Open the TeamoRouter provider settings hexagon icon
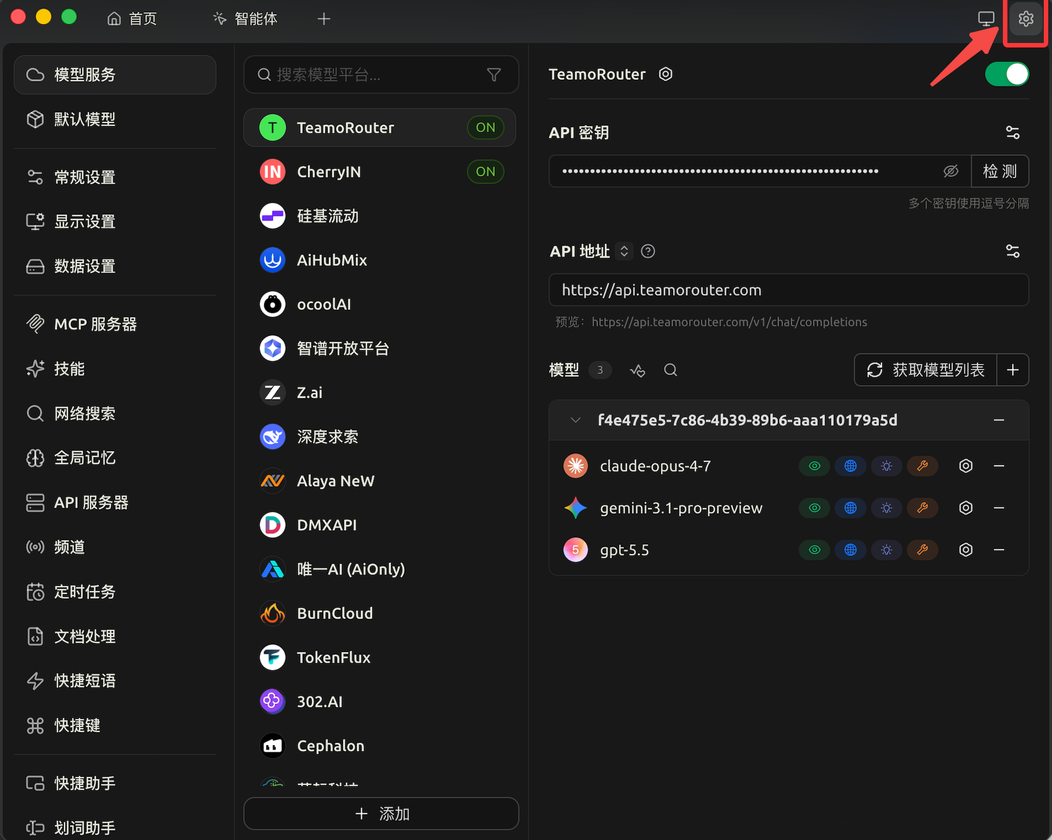The height and width of the screenshot is (840, 1052). click(x=665, y=74)
